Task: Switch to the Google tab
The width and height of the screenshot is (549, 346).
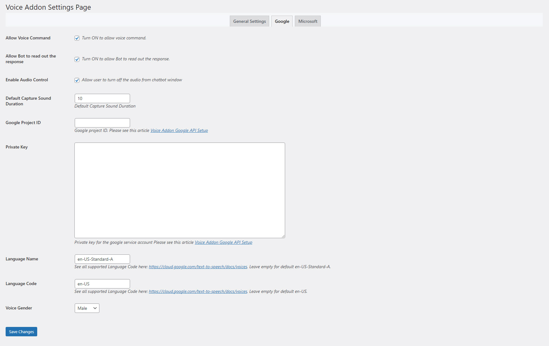Action: [282, 21]
